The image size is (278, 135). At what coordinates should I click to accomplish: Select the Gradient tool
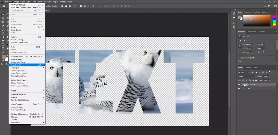(x=3, y=37)
